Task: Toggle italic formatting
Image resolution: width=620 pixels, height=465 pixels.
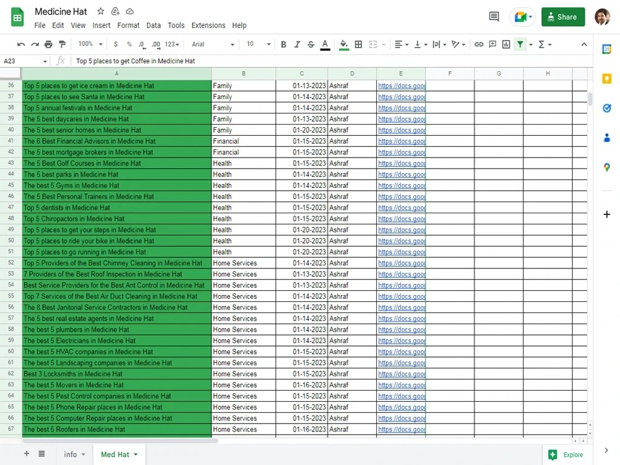Action: click(297, 44)
